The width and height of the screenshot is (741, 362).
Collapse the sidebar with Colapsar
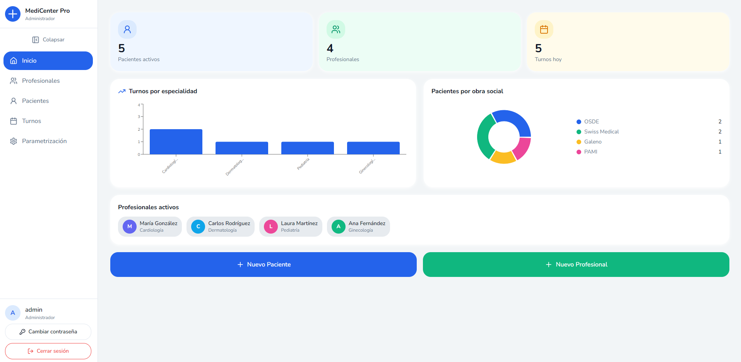click(x=48, y=40)
